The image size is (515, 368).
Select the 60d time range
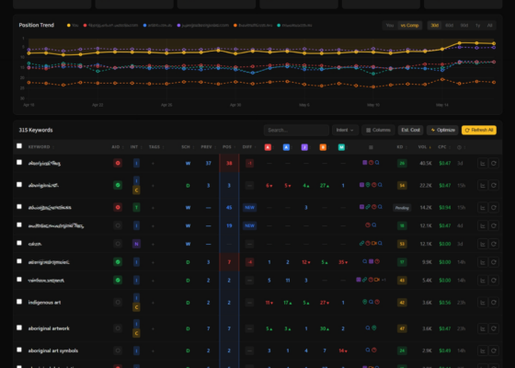tap(450, 26)
